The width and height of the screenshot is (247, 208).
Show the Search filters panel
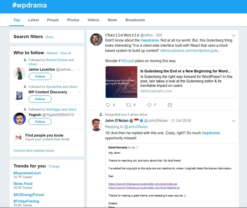pos(49,37)
